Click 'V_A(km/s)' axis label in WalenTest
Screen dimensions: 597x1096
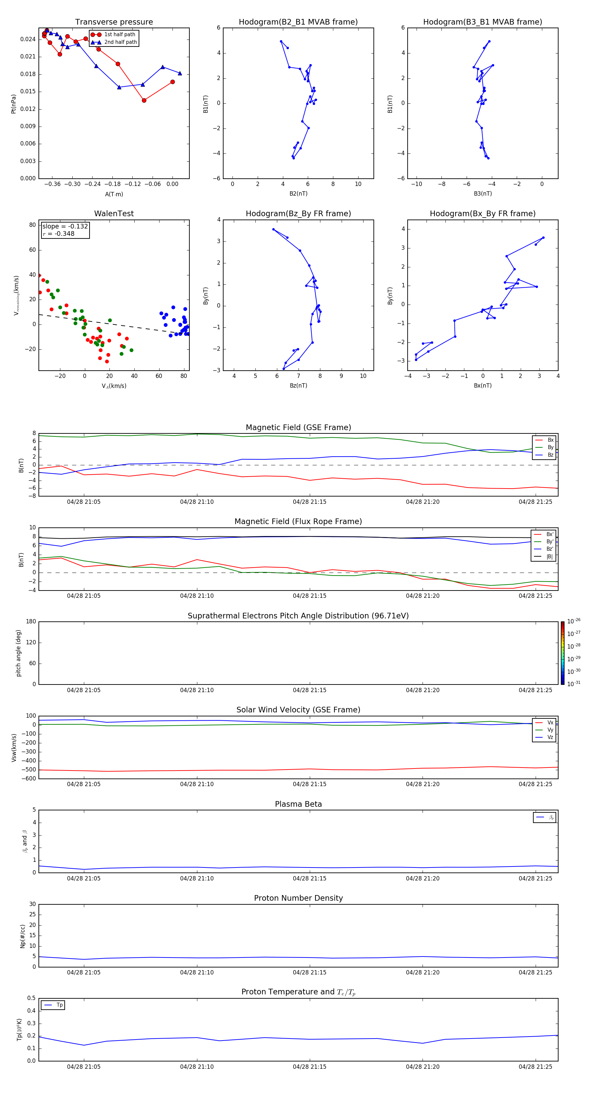pyautogui.click(x=114, y=386)
